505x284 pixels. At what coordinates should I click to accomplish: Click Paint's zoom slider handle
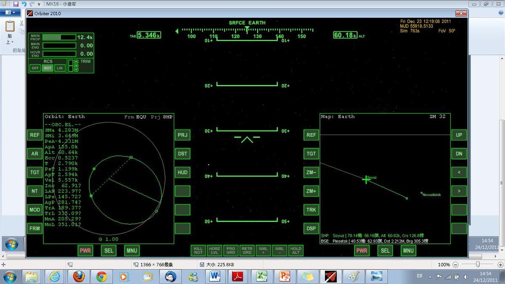pyautogui.click(x=478, y=264)
